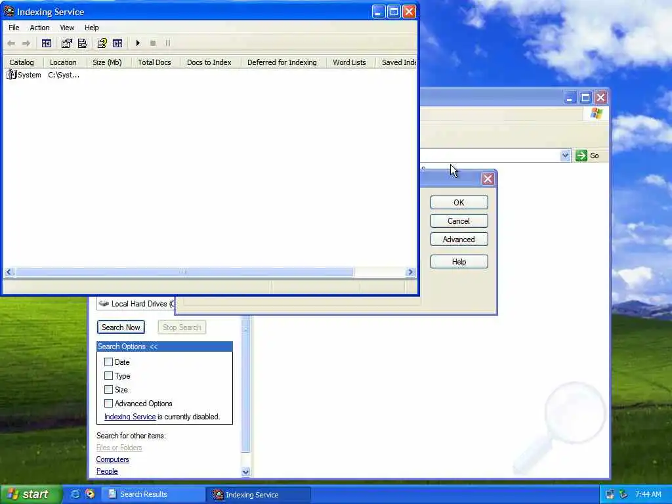The width and height of the screenshot is (672, 504).
Task: Open the Help menu
Action: point(92,28)
